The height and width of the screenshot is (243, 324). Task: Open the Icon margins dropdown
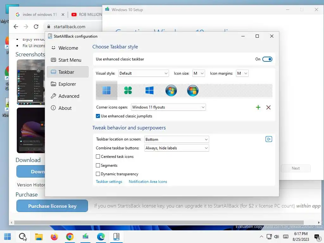click(242, 73)
